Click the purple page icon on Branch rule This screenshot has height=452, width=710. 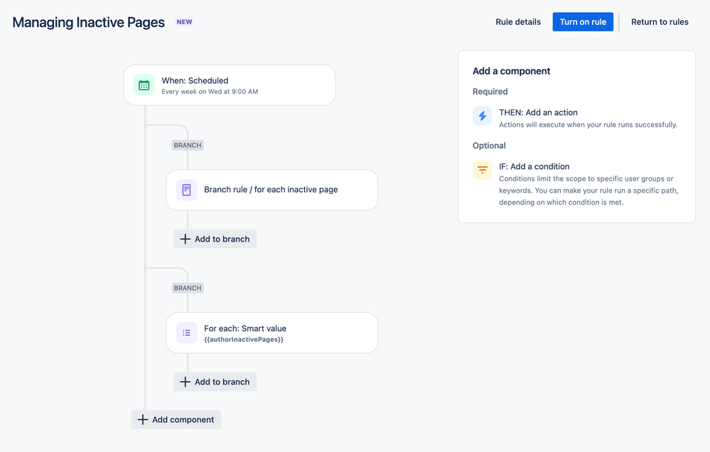[186, 190]
